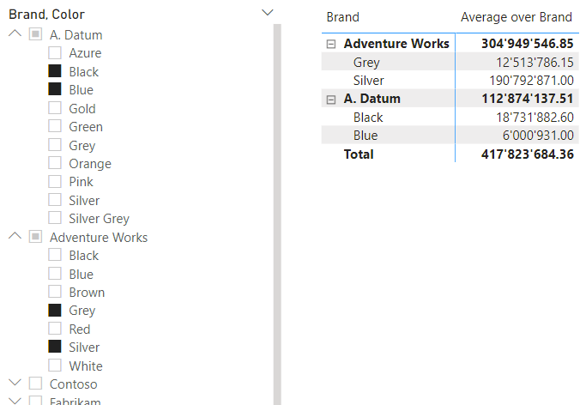The height and width of the screenshot is (405, 586).
Task: Tick the Contoso brand checkbox
Action: point(35,384)
